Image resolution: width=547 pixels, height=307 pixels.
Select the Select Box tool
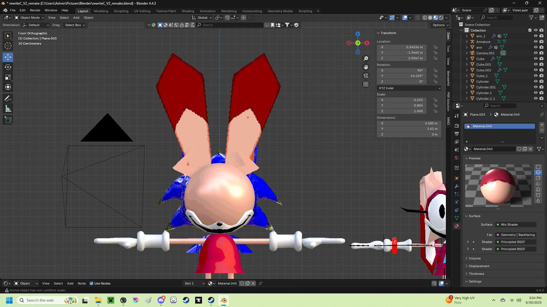tap(8, 36)
